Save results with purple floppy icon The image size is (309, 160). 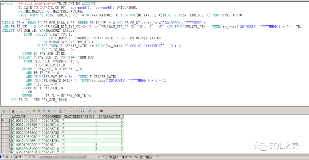(x=82, y=111)
